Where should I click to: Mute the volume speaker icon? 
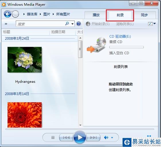[106, 138]
